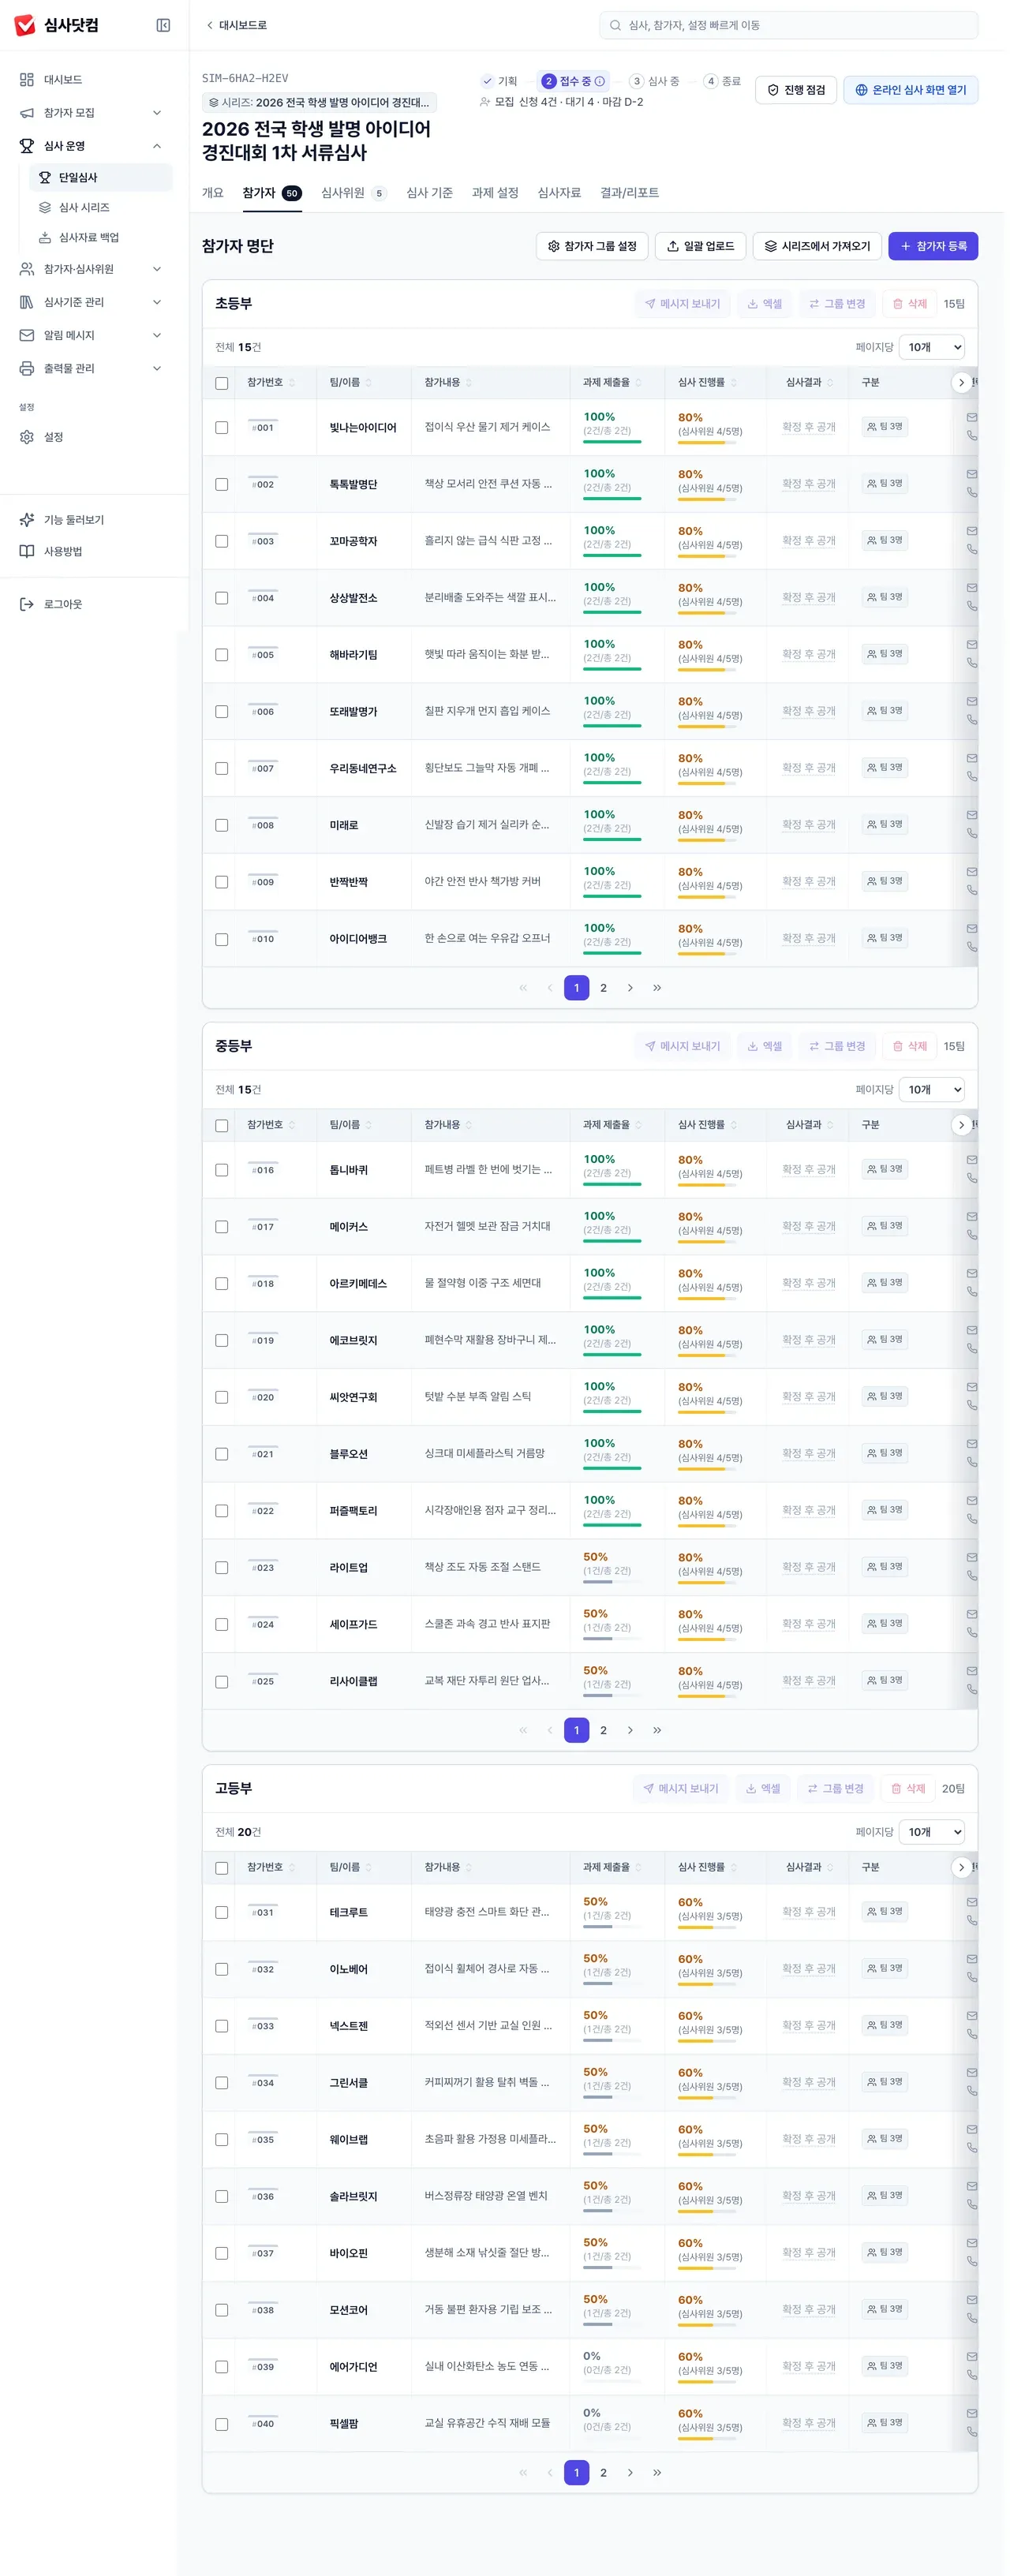Open the 대시보드 sidebar item

[94, 80]
